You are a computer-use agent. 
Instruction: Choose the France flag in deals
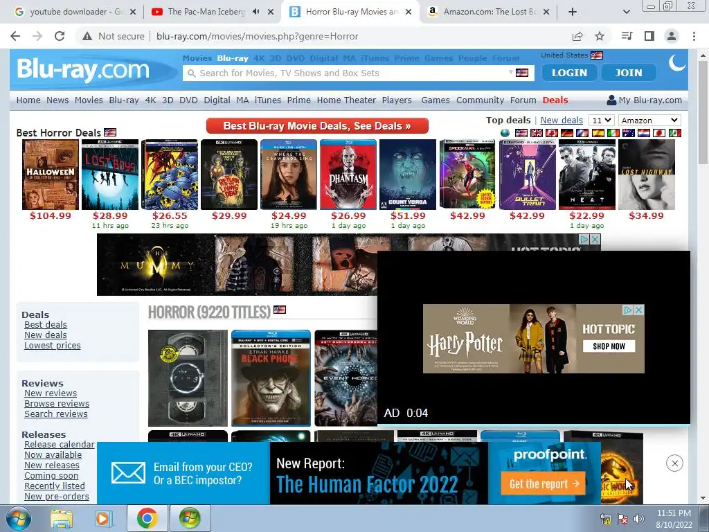(582, 133)
